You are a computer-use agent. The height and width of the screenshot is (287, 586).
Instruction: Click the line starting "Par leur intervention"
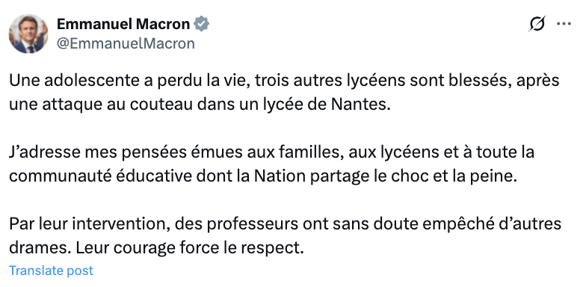[x=286, y=224]
